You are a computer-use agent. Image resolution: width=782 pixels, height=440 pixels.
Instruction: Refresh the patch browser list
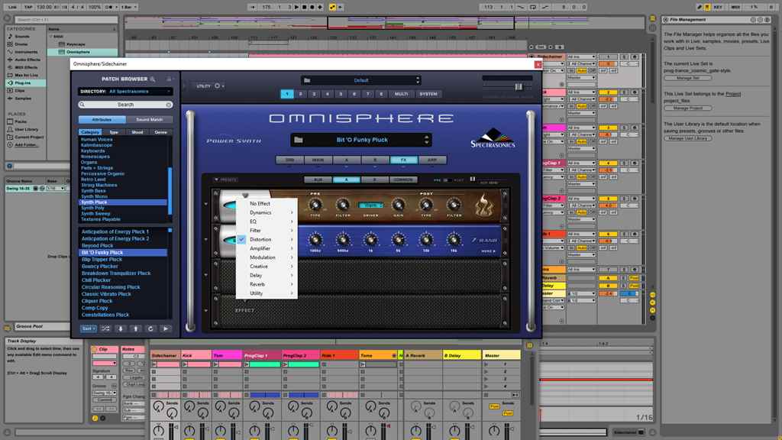tap(150, 328)
